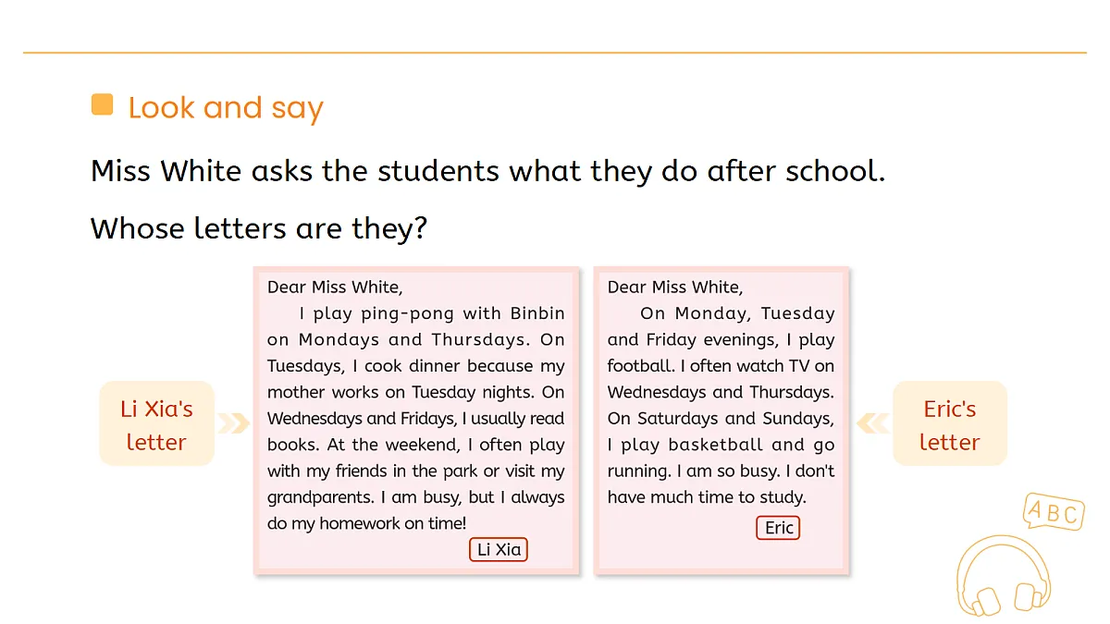The image size is (1110, 624).
Task: Click the Look and say heading
Action: pyautogui.click(x=226, y=108)
